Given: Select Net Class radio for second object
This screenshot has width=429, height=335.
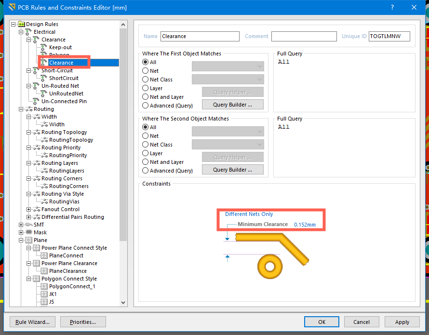Looking at the screenshot, I should 146,145.
